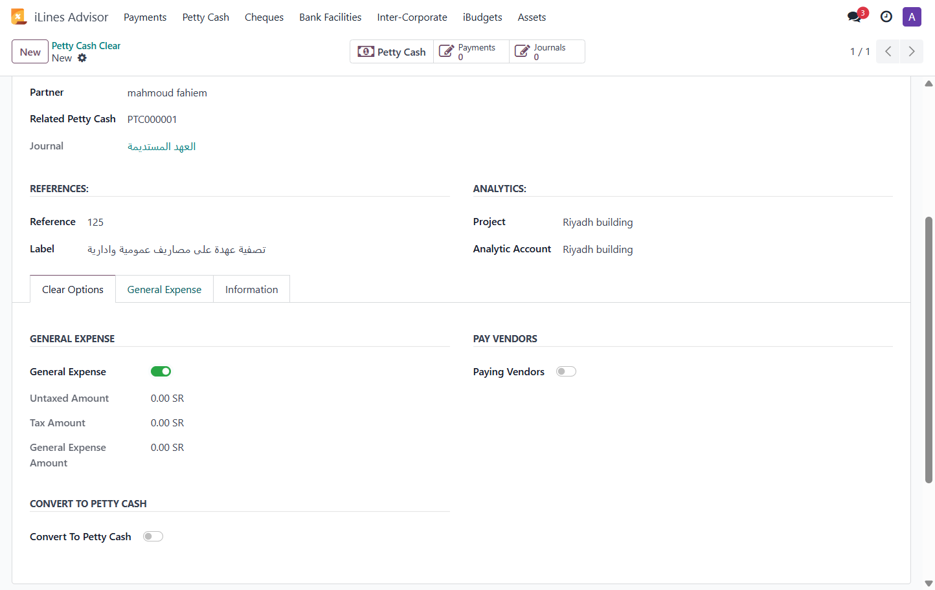The width and height of the screenshot is (935, 590).
Task: Open the Assets menu
Action: (532, 17)
